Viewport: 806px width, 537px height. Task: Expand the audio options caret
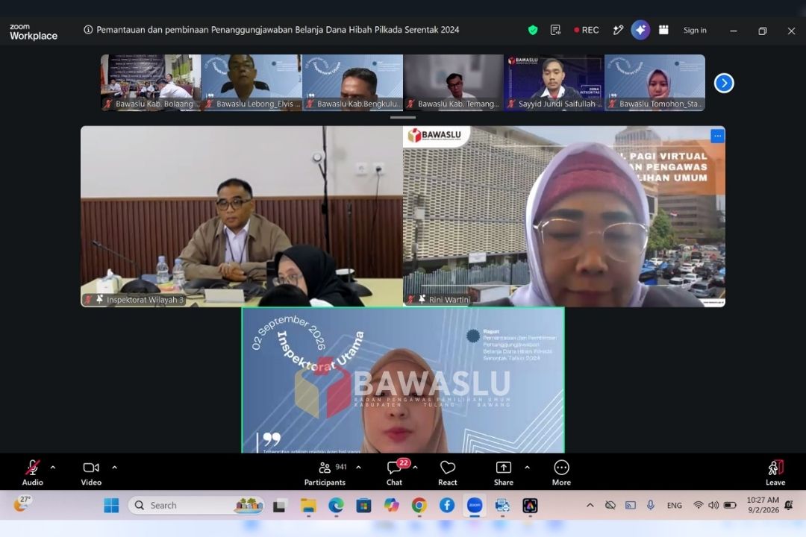[x=53, y=468]
